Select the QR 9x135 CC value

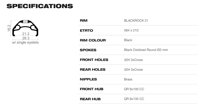[134, 99]
